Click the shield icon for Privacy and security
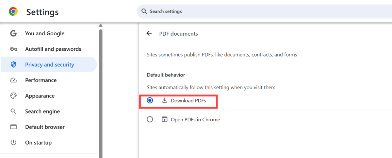The width and height of the screenshot is (392, 158). (x=13, y=65)
